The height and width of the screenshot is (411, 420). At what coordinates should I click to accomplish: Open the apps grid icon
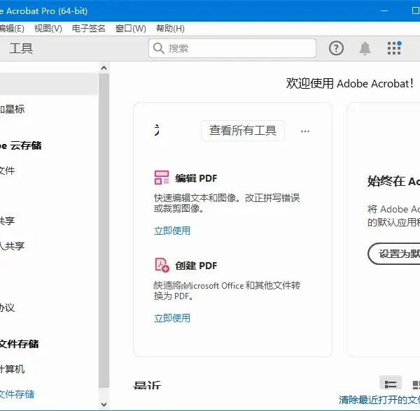[394, 48]
